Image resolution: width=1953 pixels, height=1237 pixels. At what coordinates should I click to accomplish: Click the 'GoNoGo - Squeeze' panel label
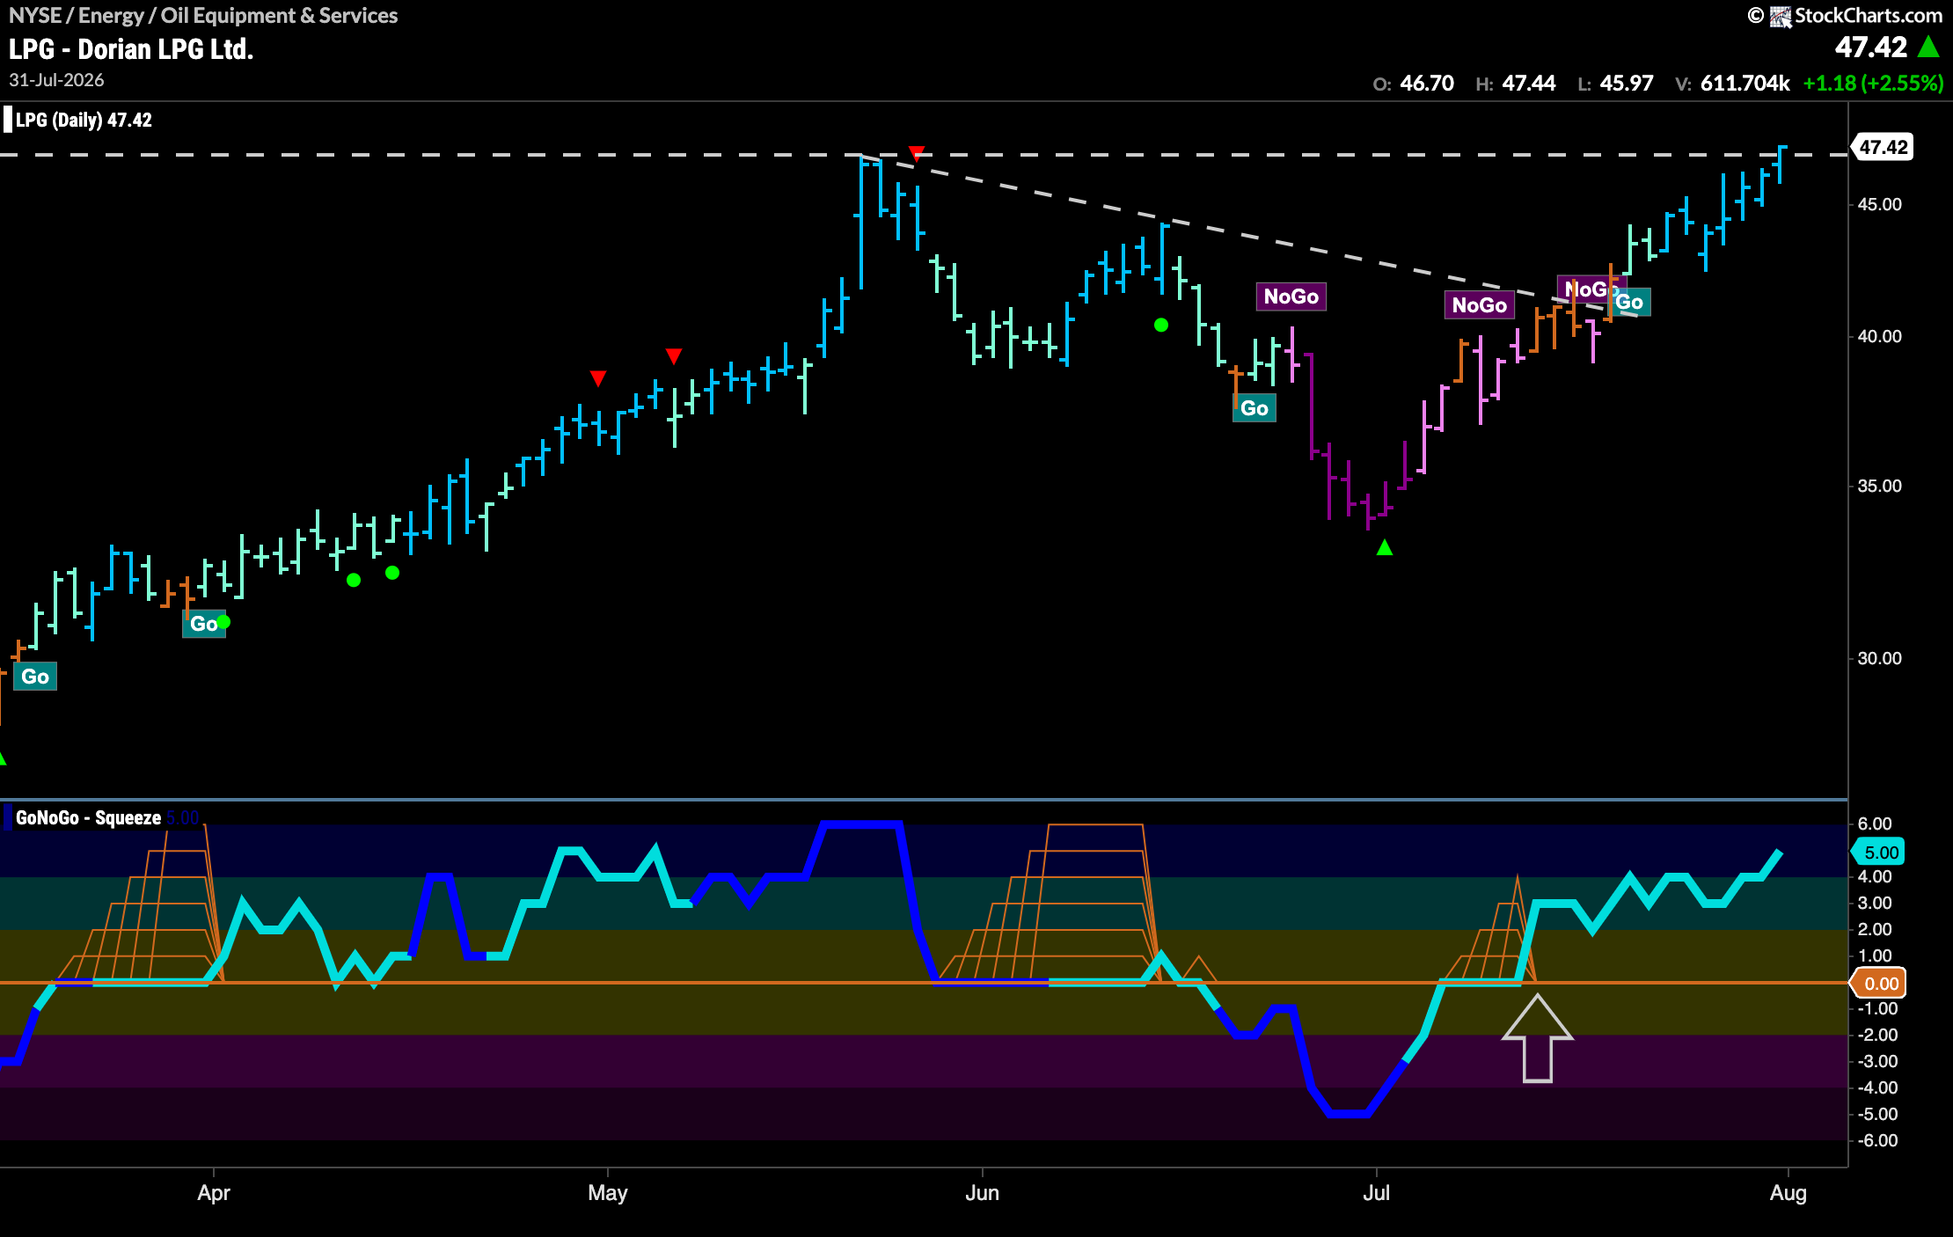pos(88,817)
